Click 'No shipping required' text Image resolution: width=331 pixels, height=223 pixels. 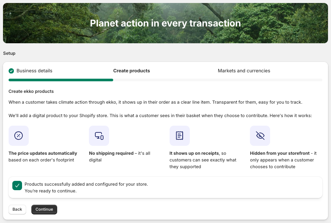[111, 153]
